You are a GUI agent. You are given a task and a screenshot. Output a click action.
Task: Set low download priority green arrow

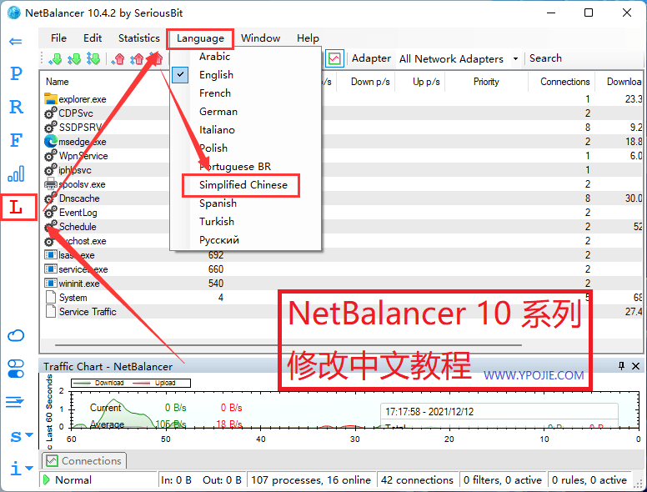55,59
